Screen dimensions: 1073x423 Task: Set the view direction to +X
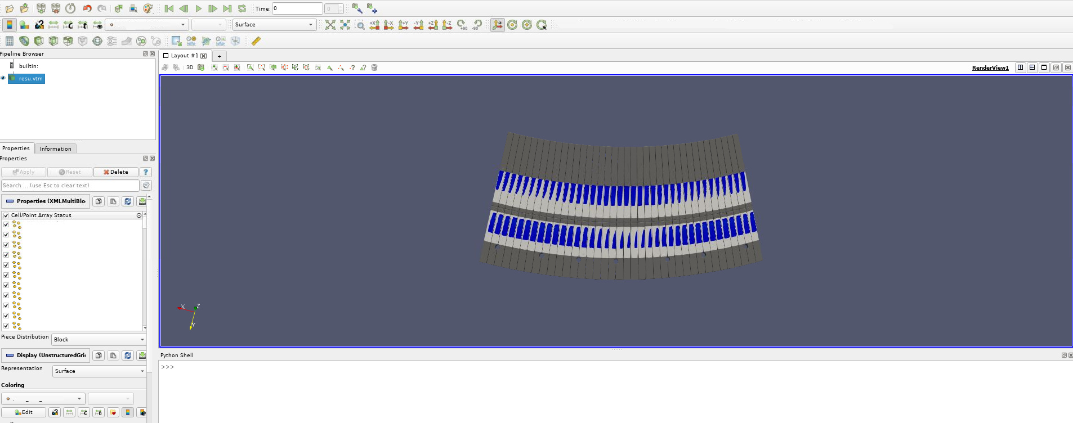pos(374,25)
